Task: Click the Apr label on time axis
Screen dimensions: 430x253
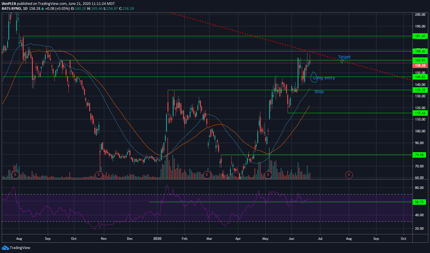Action: [238, 239]
